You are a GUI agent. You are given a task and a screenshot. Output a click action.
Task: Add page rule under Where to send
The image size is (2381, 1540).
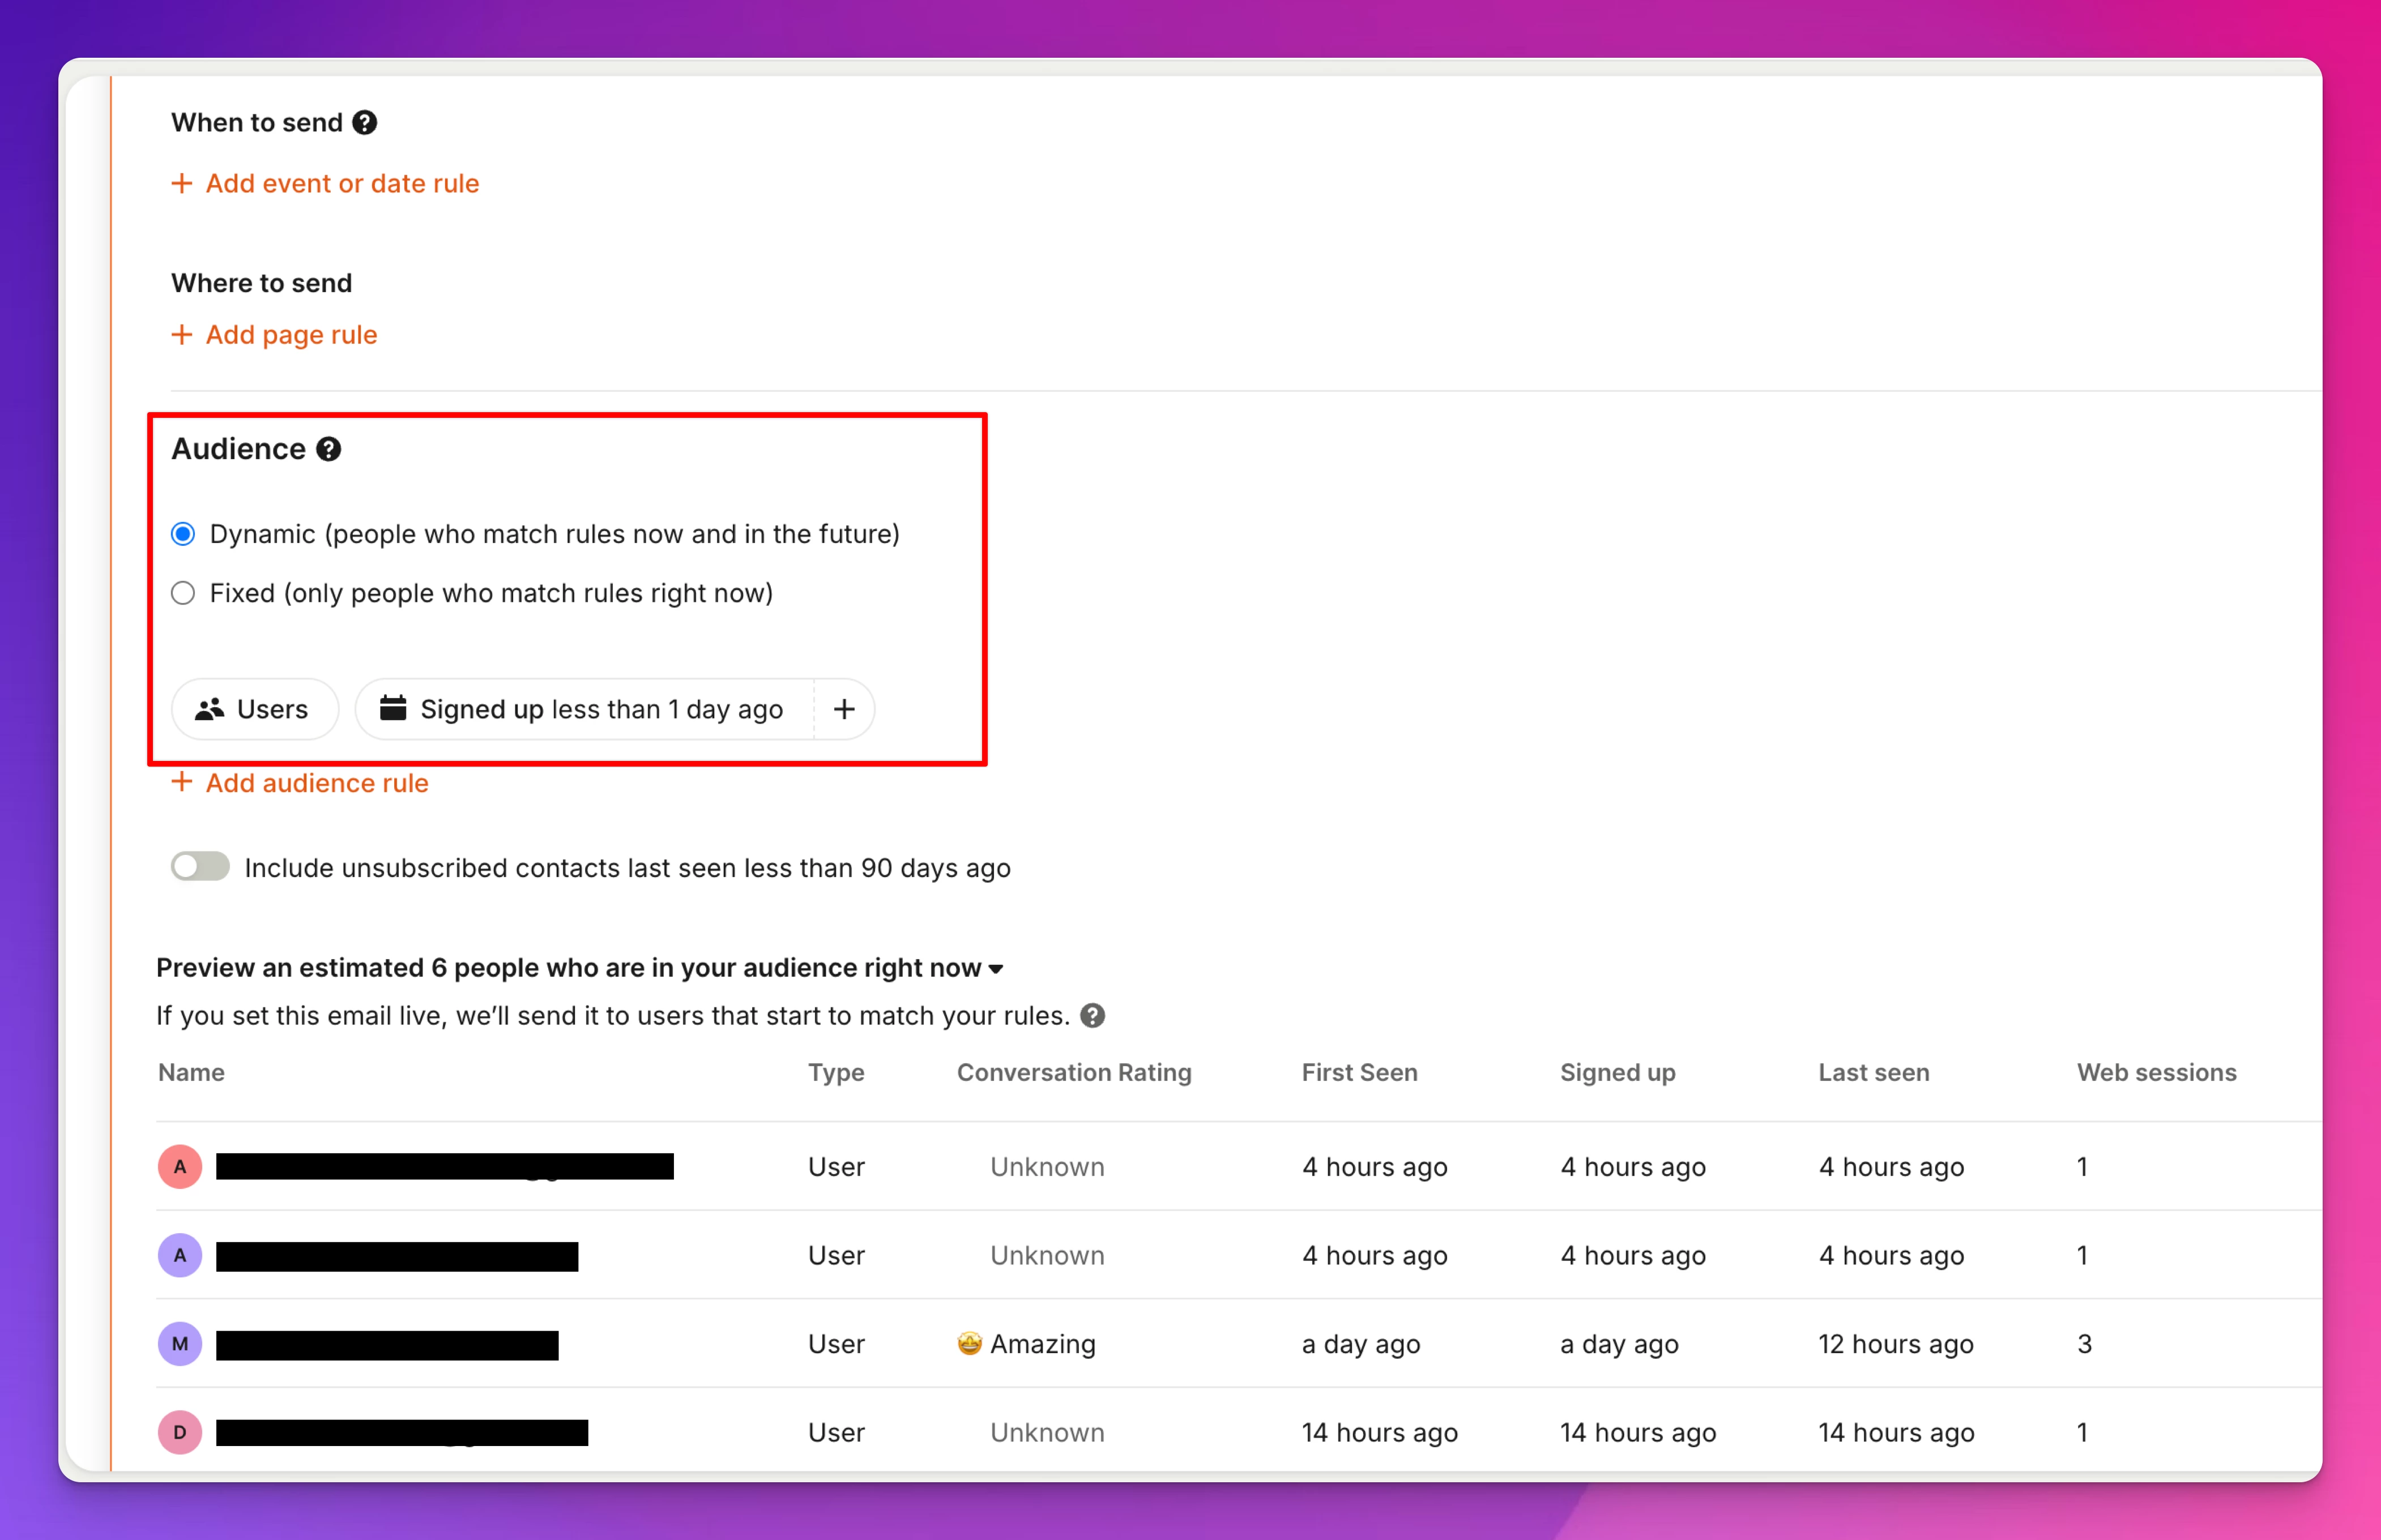coord(274,334)
